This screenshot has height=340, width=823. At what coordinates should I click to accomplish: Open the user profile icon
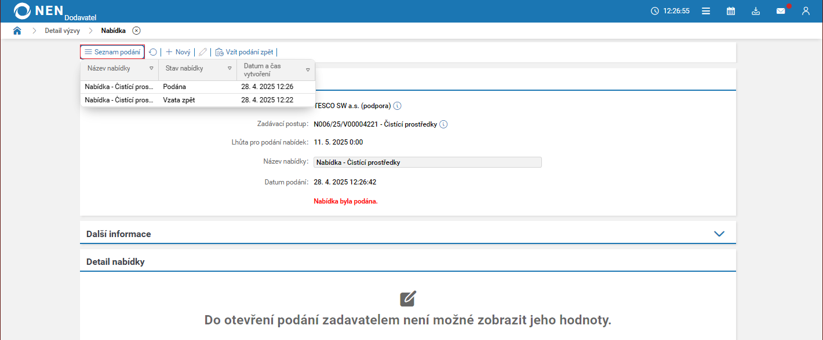click(806, 10)
